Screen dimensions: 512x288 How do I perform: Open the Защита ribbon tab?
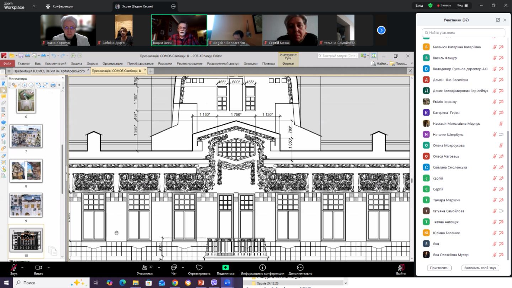(x=76, y=64)
